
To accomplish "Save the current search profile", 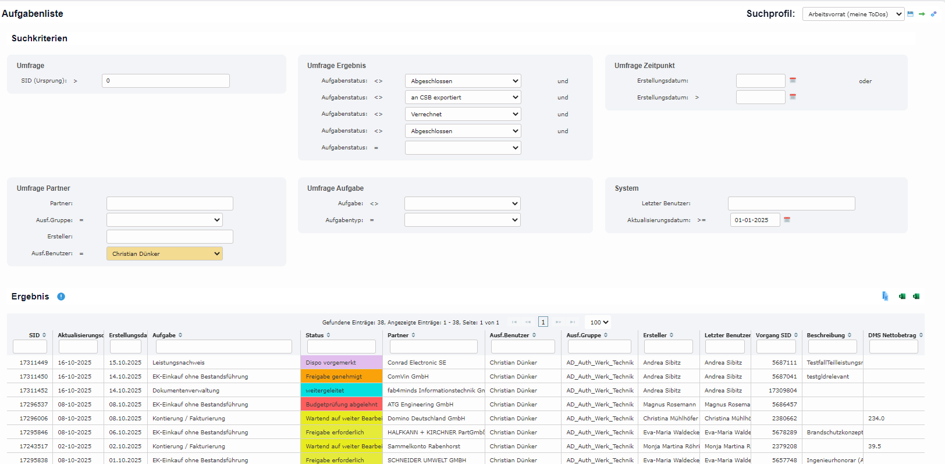I will click(x=910, y=14).
